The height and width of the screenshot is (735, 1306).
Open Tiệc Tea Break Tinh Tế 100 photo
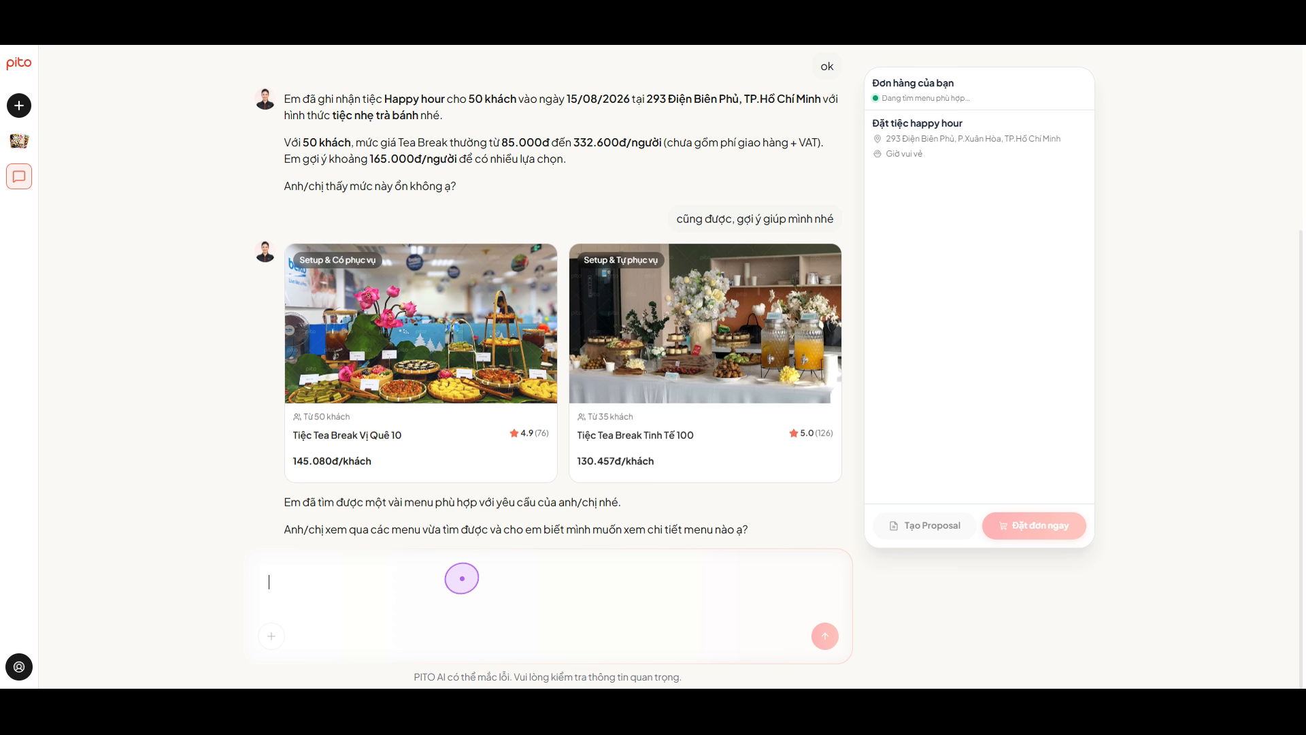point(705,323)
